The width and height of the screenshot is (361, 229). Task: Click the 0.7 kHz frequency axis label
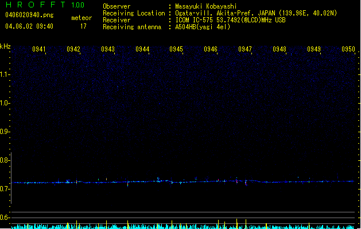point(5,189)
